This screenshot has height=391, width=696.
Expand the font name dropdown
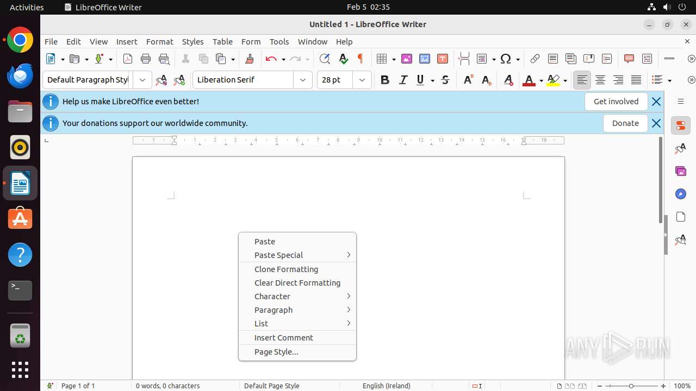tap(303, 80)
